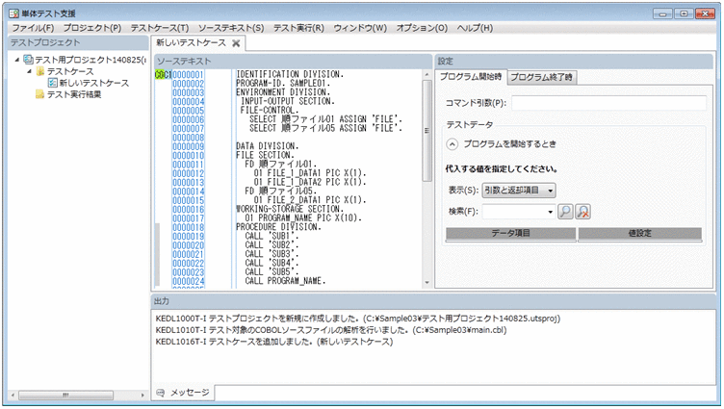Click the clear search icon

pyautogui.click(x=583, y=212)
